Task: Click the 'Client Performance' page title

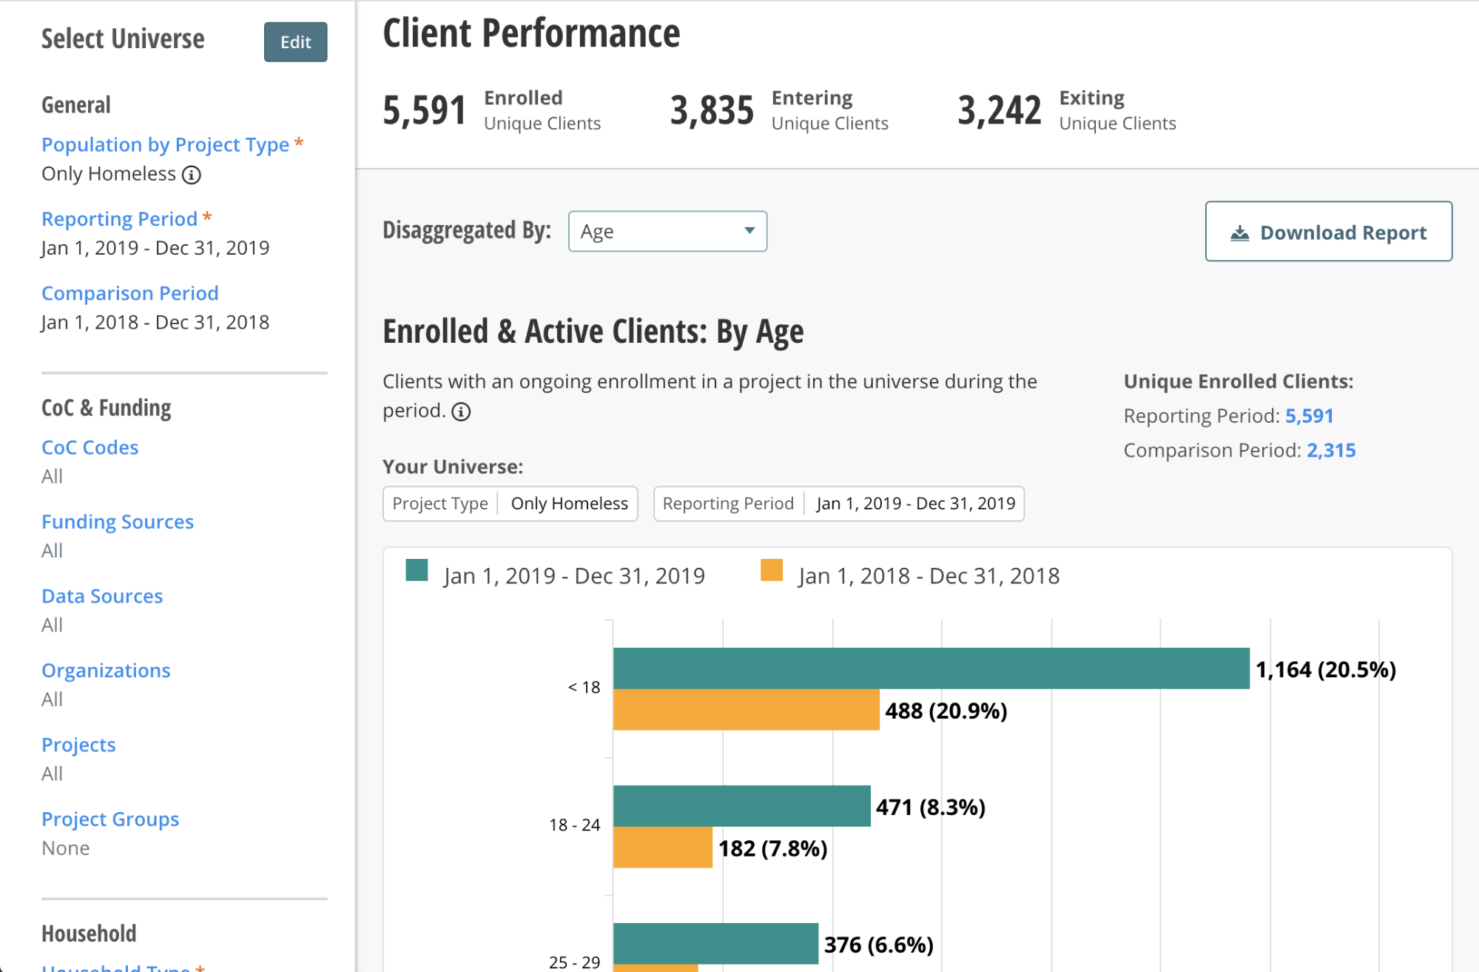Action: [531, 34]
